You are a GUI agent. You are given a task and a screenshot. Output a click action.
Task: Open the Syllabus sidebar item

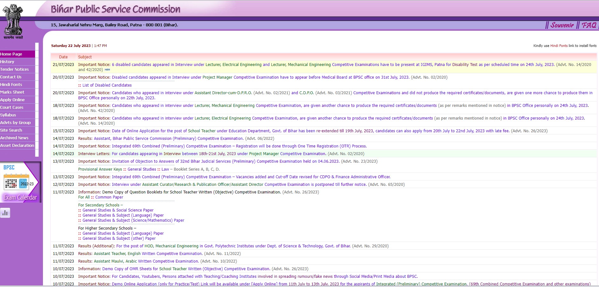coord(8,115)
